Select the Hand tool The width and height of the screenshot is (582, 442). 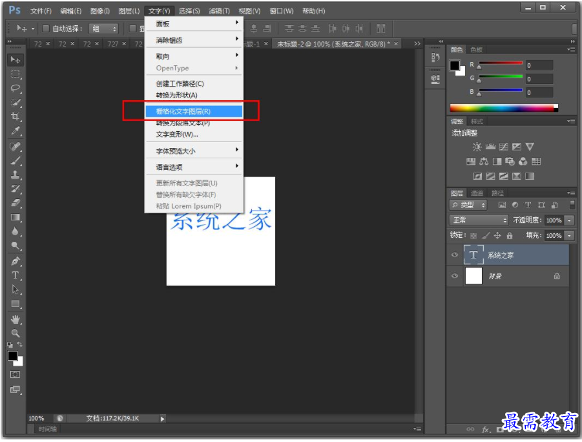point(16,319)
